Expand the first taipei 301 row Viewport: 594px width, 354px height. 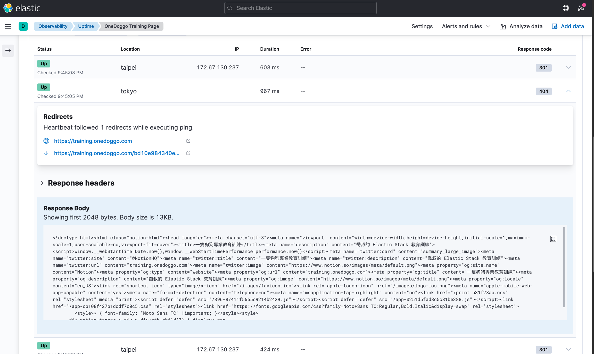[x=568, y=68]
